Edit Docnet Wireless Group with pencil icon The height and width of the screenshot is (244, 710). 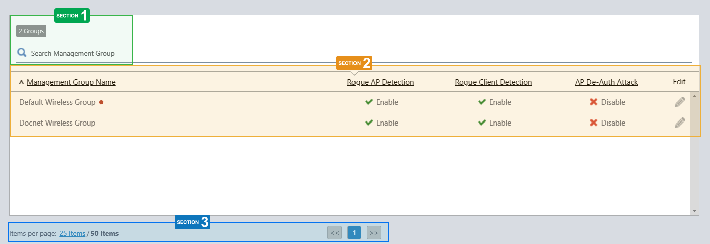[680, 123]
